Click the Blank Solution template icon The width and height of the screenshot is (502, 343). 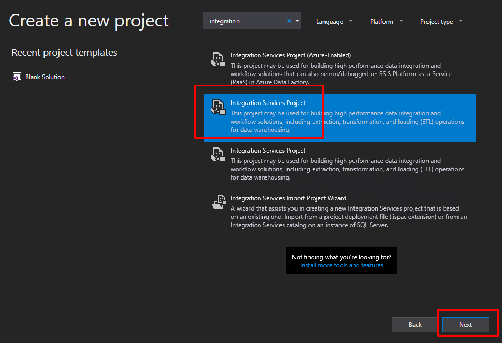17,77
